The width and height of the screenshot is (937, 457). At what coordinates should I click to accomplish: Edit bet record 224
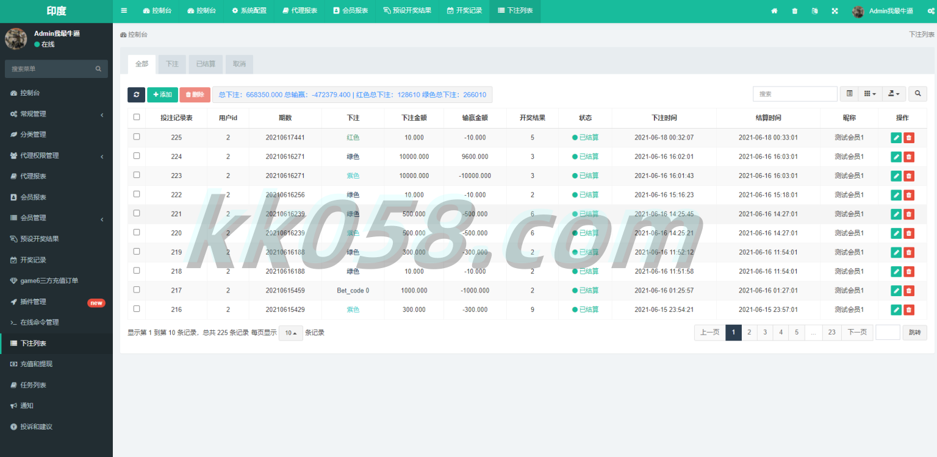896,157
